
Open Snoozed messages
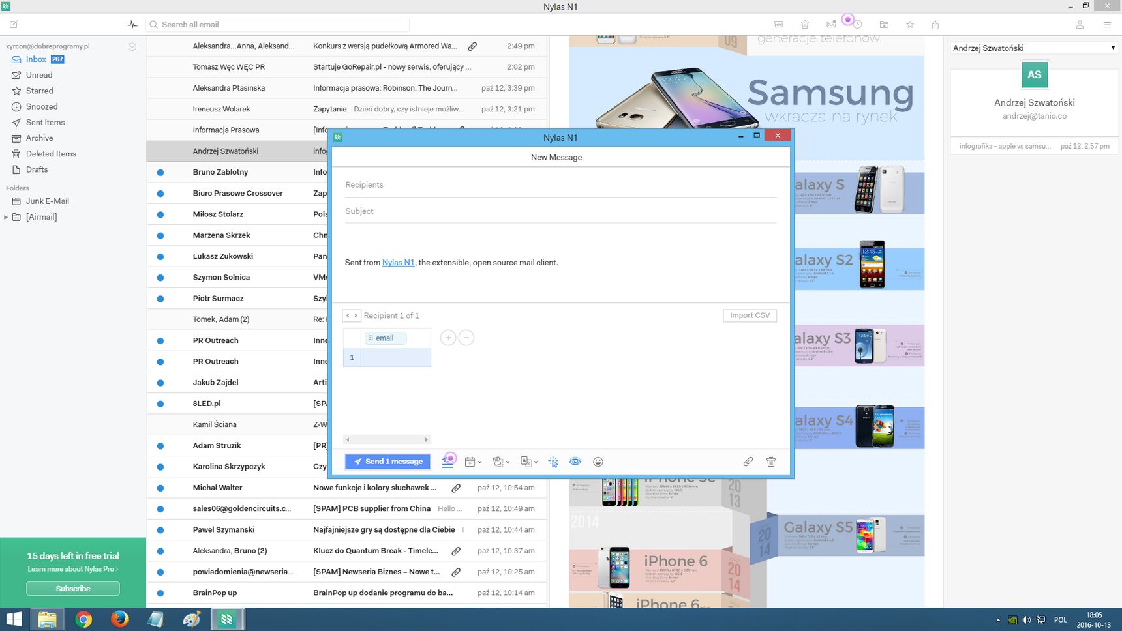pyautogui.click(x=42, y=106)
